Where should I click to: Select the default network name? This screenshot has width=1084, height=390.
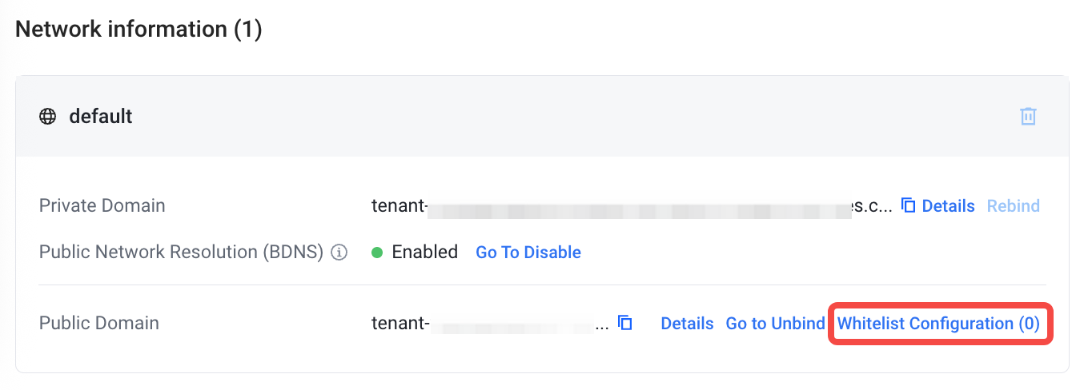point(101,117)
